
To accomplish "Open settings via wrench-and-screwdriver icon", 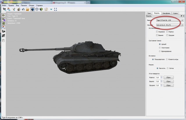I will point(14,9).
